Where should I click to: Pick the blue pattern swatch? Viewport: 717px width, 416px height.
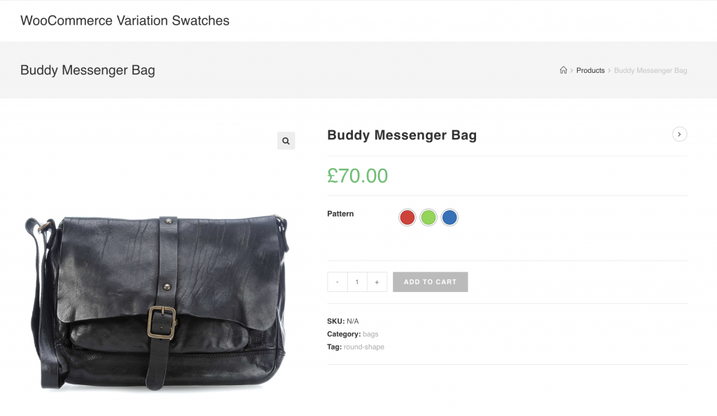(450, 217)
